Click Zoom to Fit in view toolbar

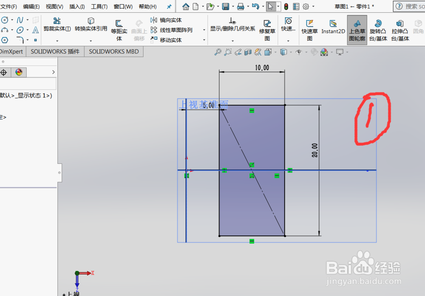click(218, 52)
